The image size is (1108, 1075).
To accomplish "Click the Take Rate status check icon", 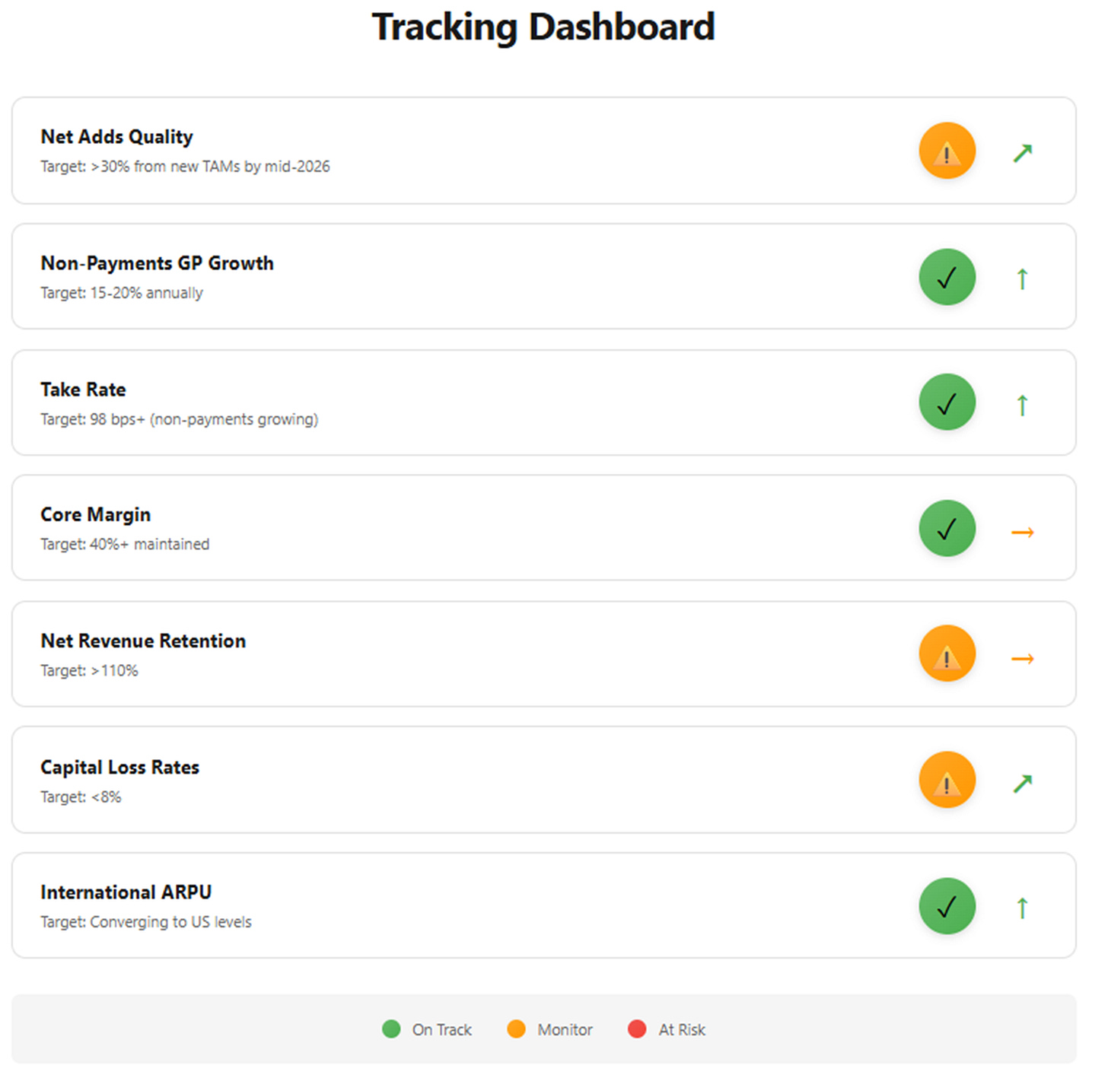I will click(947, 402).
